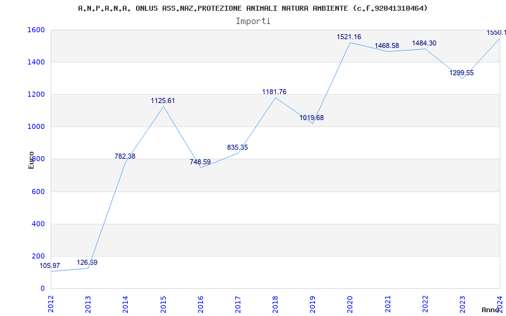This screenshot has height=316, width=506.
Task: Select data label 1521.16
Action: (349, 37)
